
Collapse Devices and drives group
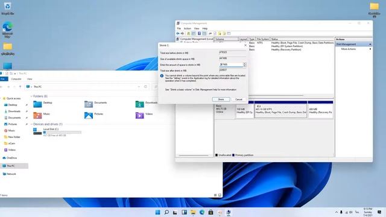31,124
